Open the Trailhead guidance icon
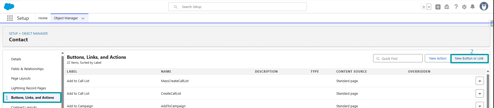This screenshot has width=494, height=108. tap(447, 7)
